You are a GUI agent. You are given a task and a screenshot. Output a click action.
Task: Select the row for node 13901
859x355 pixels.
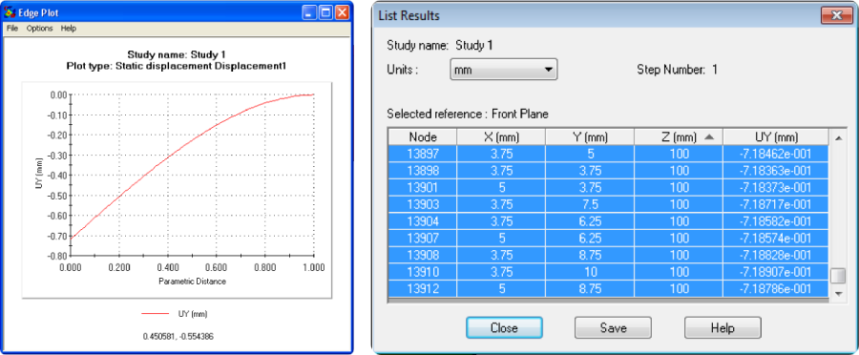(608, 187)
